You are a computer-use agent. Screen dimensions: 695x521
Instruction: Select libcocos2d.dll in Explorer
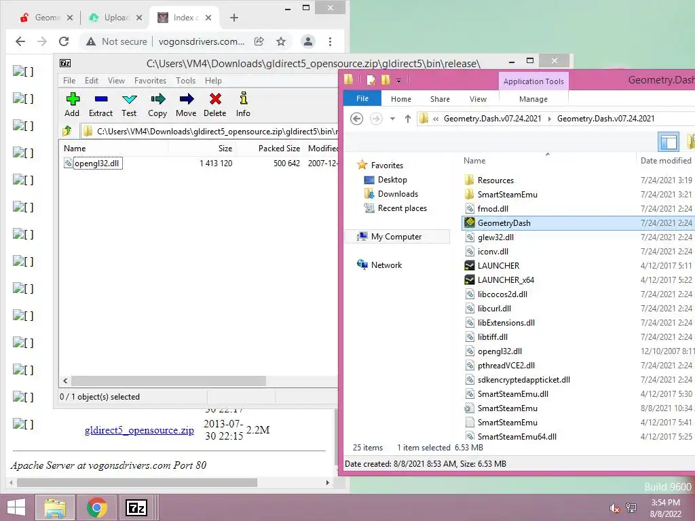(x=502, y=294)
